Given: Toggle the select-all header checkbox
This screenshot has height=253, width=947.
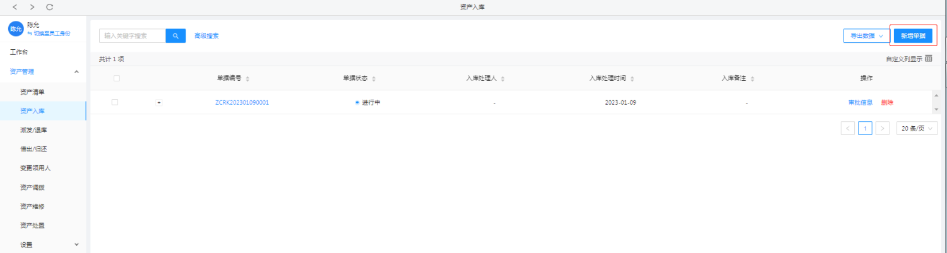Looking at the screenshot, I should (116, 78).
